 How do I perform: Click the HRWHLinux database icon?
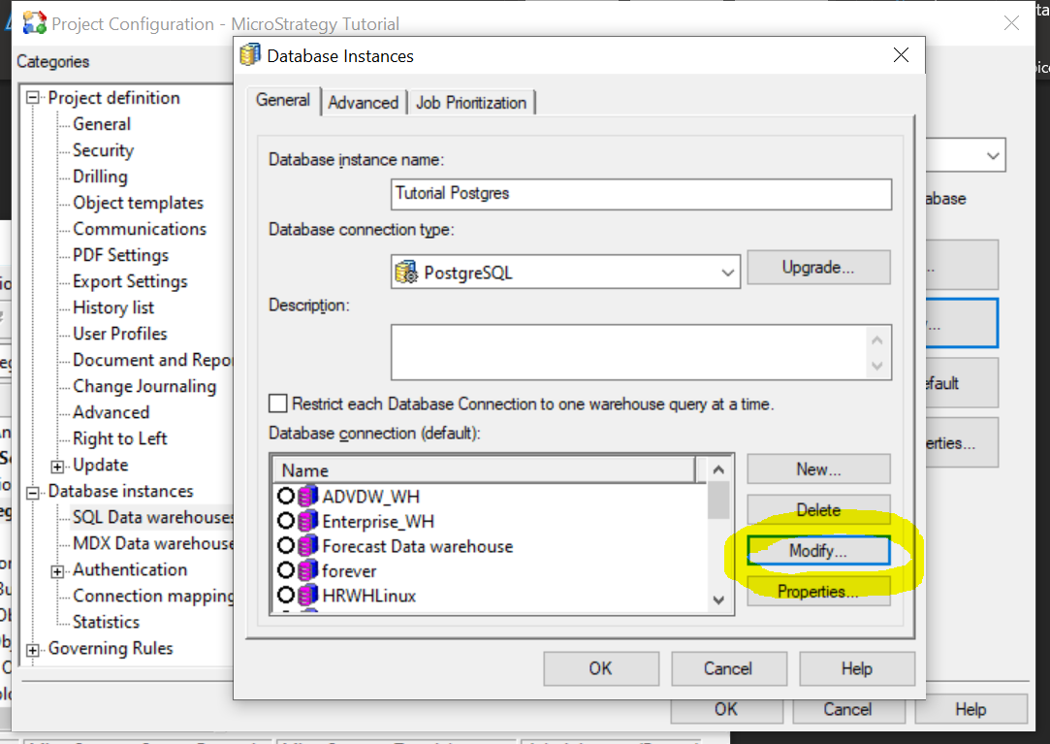(x=307, y=594)
